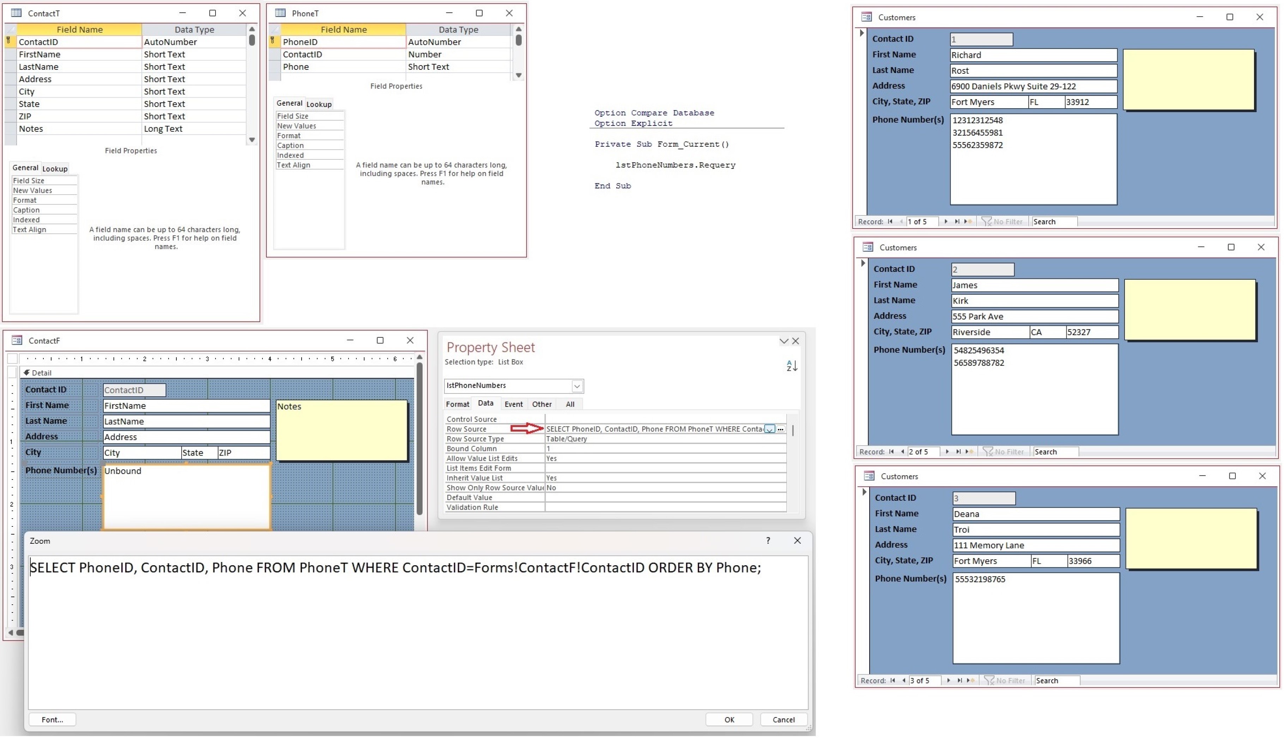Expand the Row Source dropdown arrow

point(769,429)
